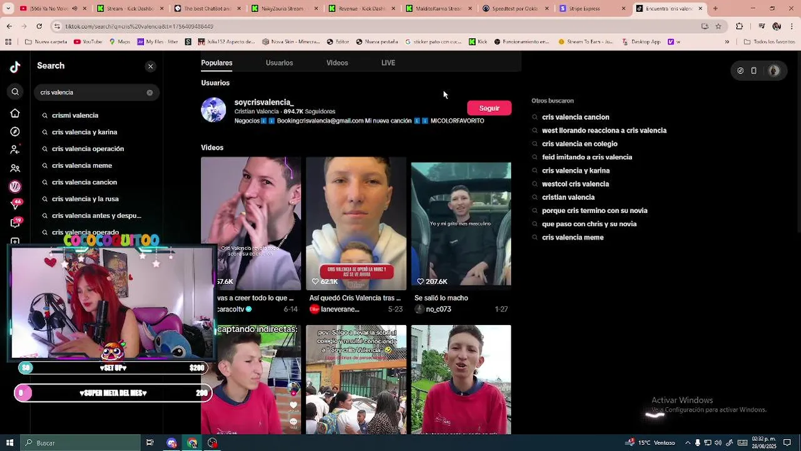The height and width of the screenshot is (451, 801).
Task: Open the 'captando indirectas' video thumbnail
Action: click(251, 380)
